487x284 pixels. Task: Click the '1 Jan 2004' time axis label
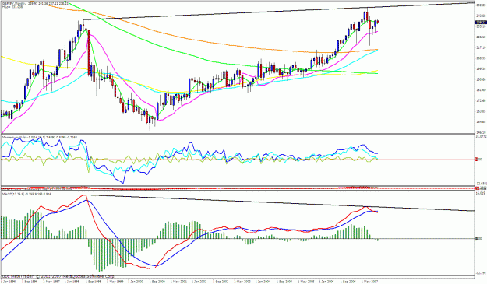tap(263, 281)
